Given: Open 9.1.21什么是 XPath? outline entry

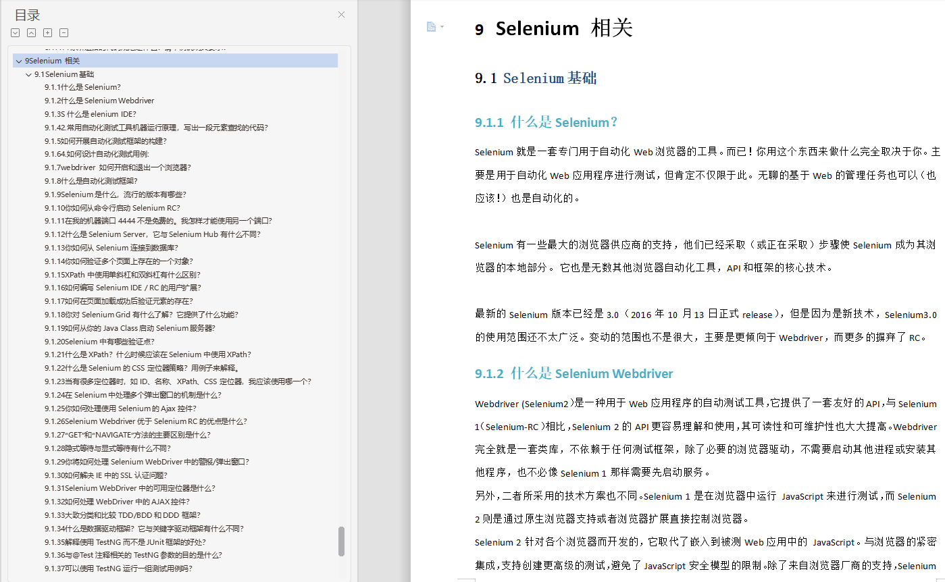Looking at the screenshot, I should point(148,354).
